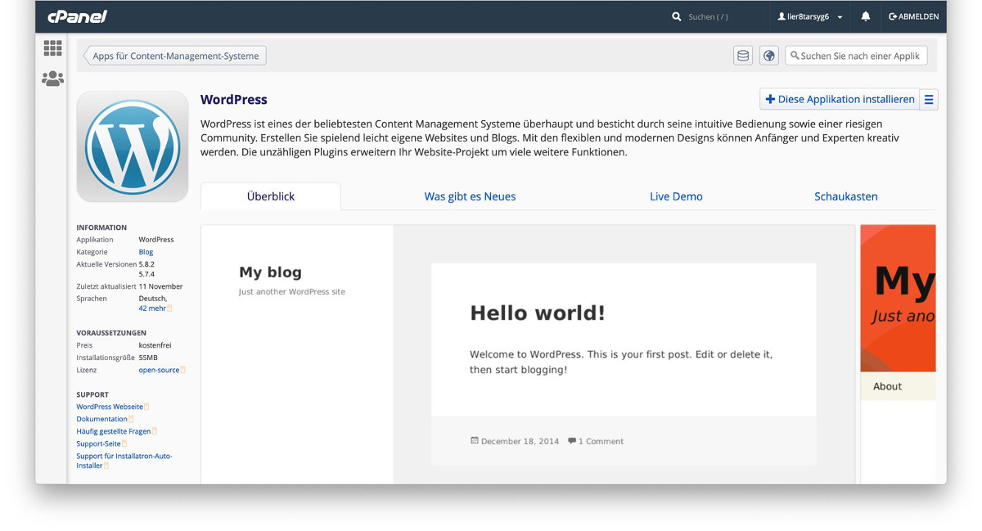Click the database stack icon button
The image size is (982, 531).
click(x=743, y=56)
